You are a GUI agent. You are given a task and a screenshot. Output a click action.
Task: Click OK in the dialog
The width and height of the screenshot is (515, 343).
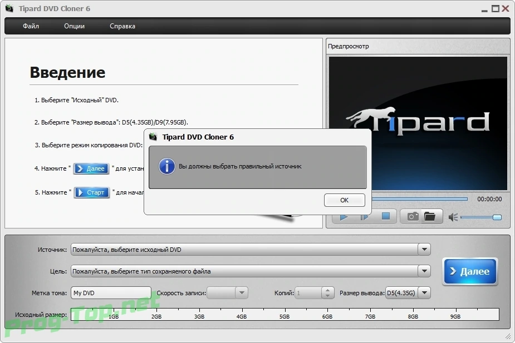click(344, 200)
